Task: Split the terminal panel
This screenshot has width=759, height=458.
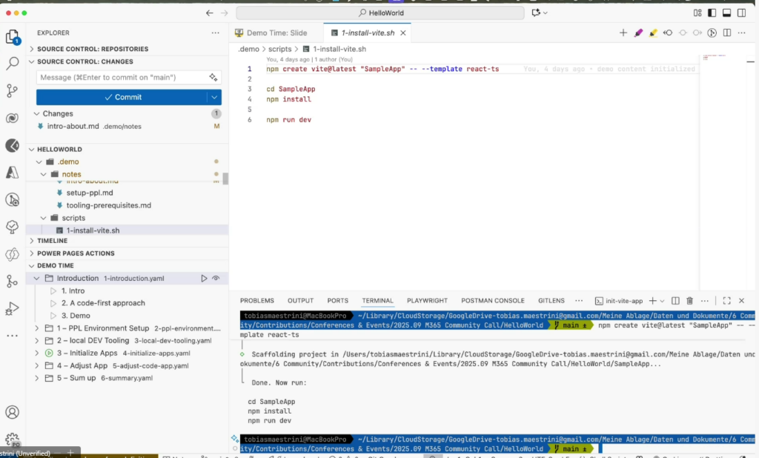Action: point(675,301)
